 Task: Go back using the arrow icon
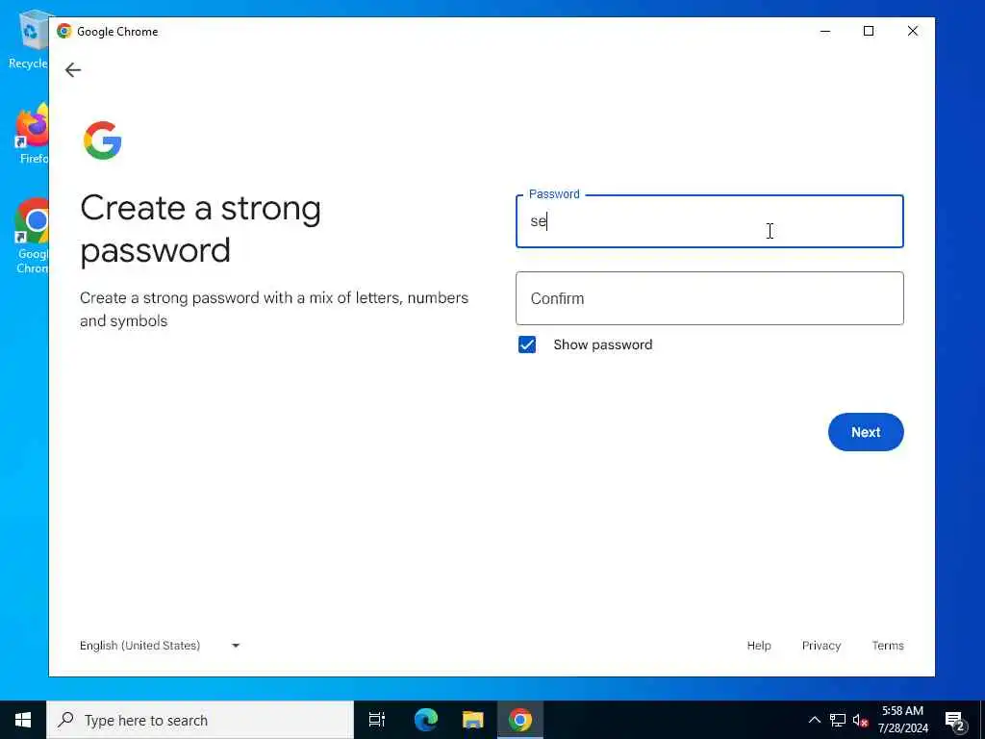pos(73,69)
